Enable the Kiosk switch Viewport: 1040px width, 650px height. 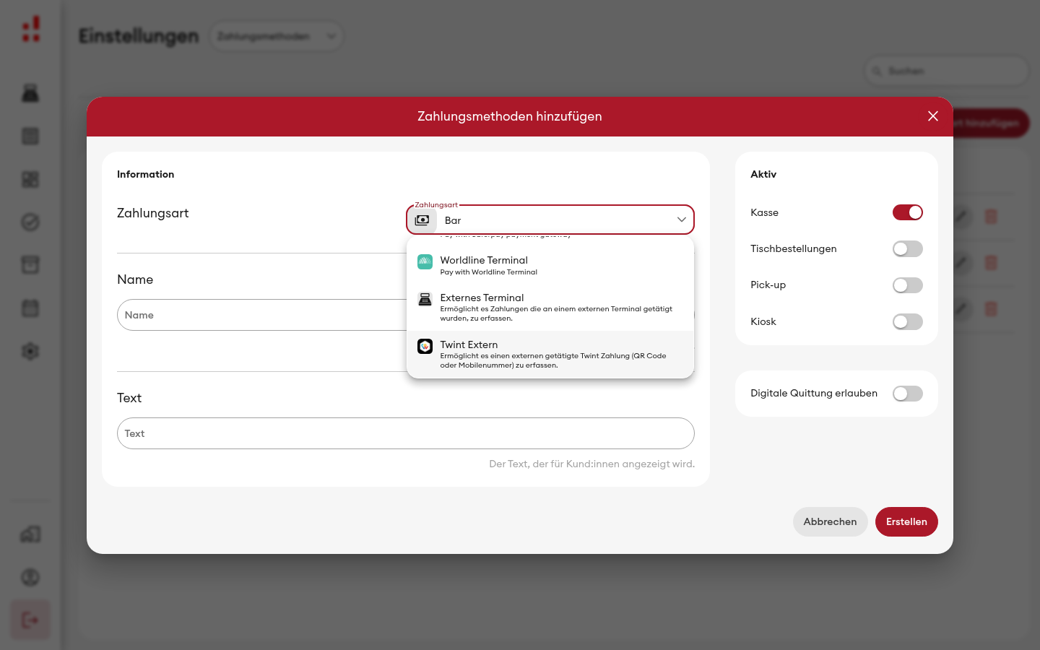908,321
